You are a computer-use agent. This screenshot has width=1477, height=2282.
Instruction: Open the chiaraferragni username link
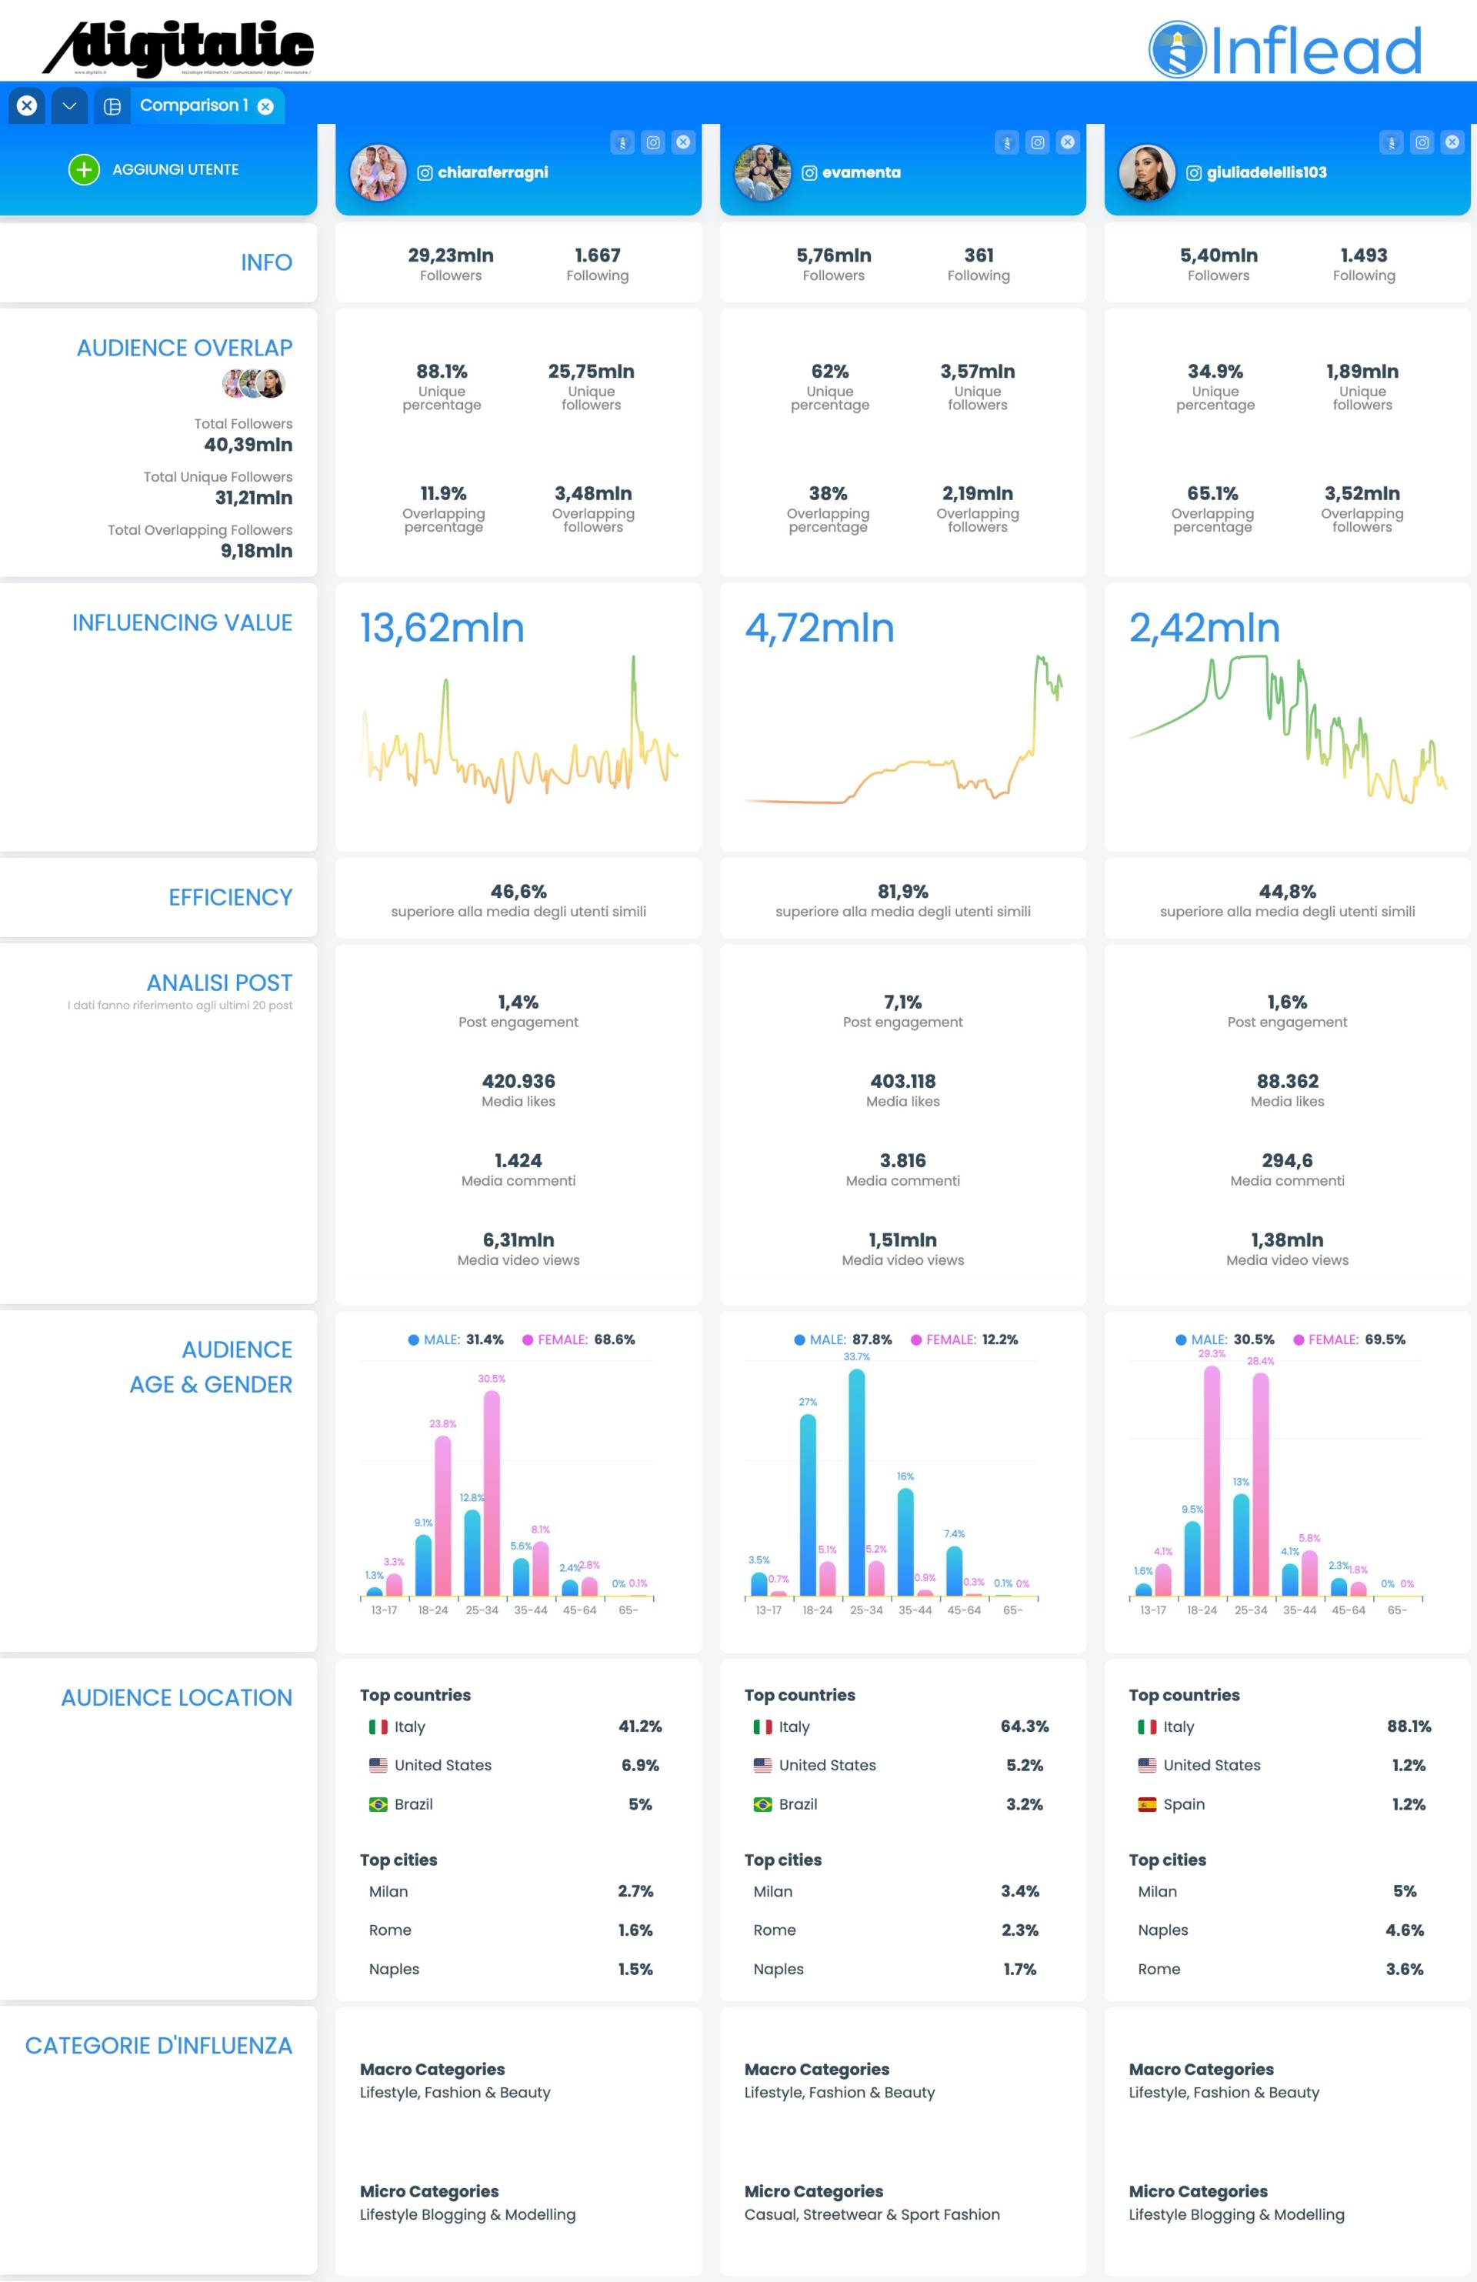click(492, 172)
